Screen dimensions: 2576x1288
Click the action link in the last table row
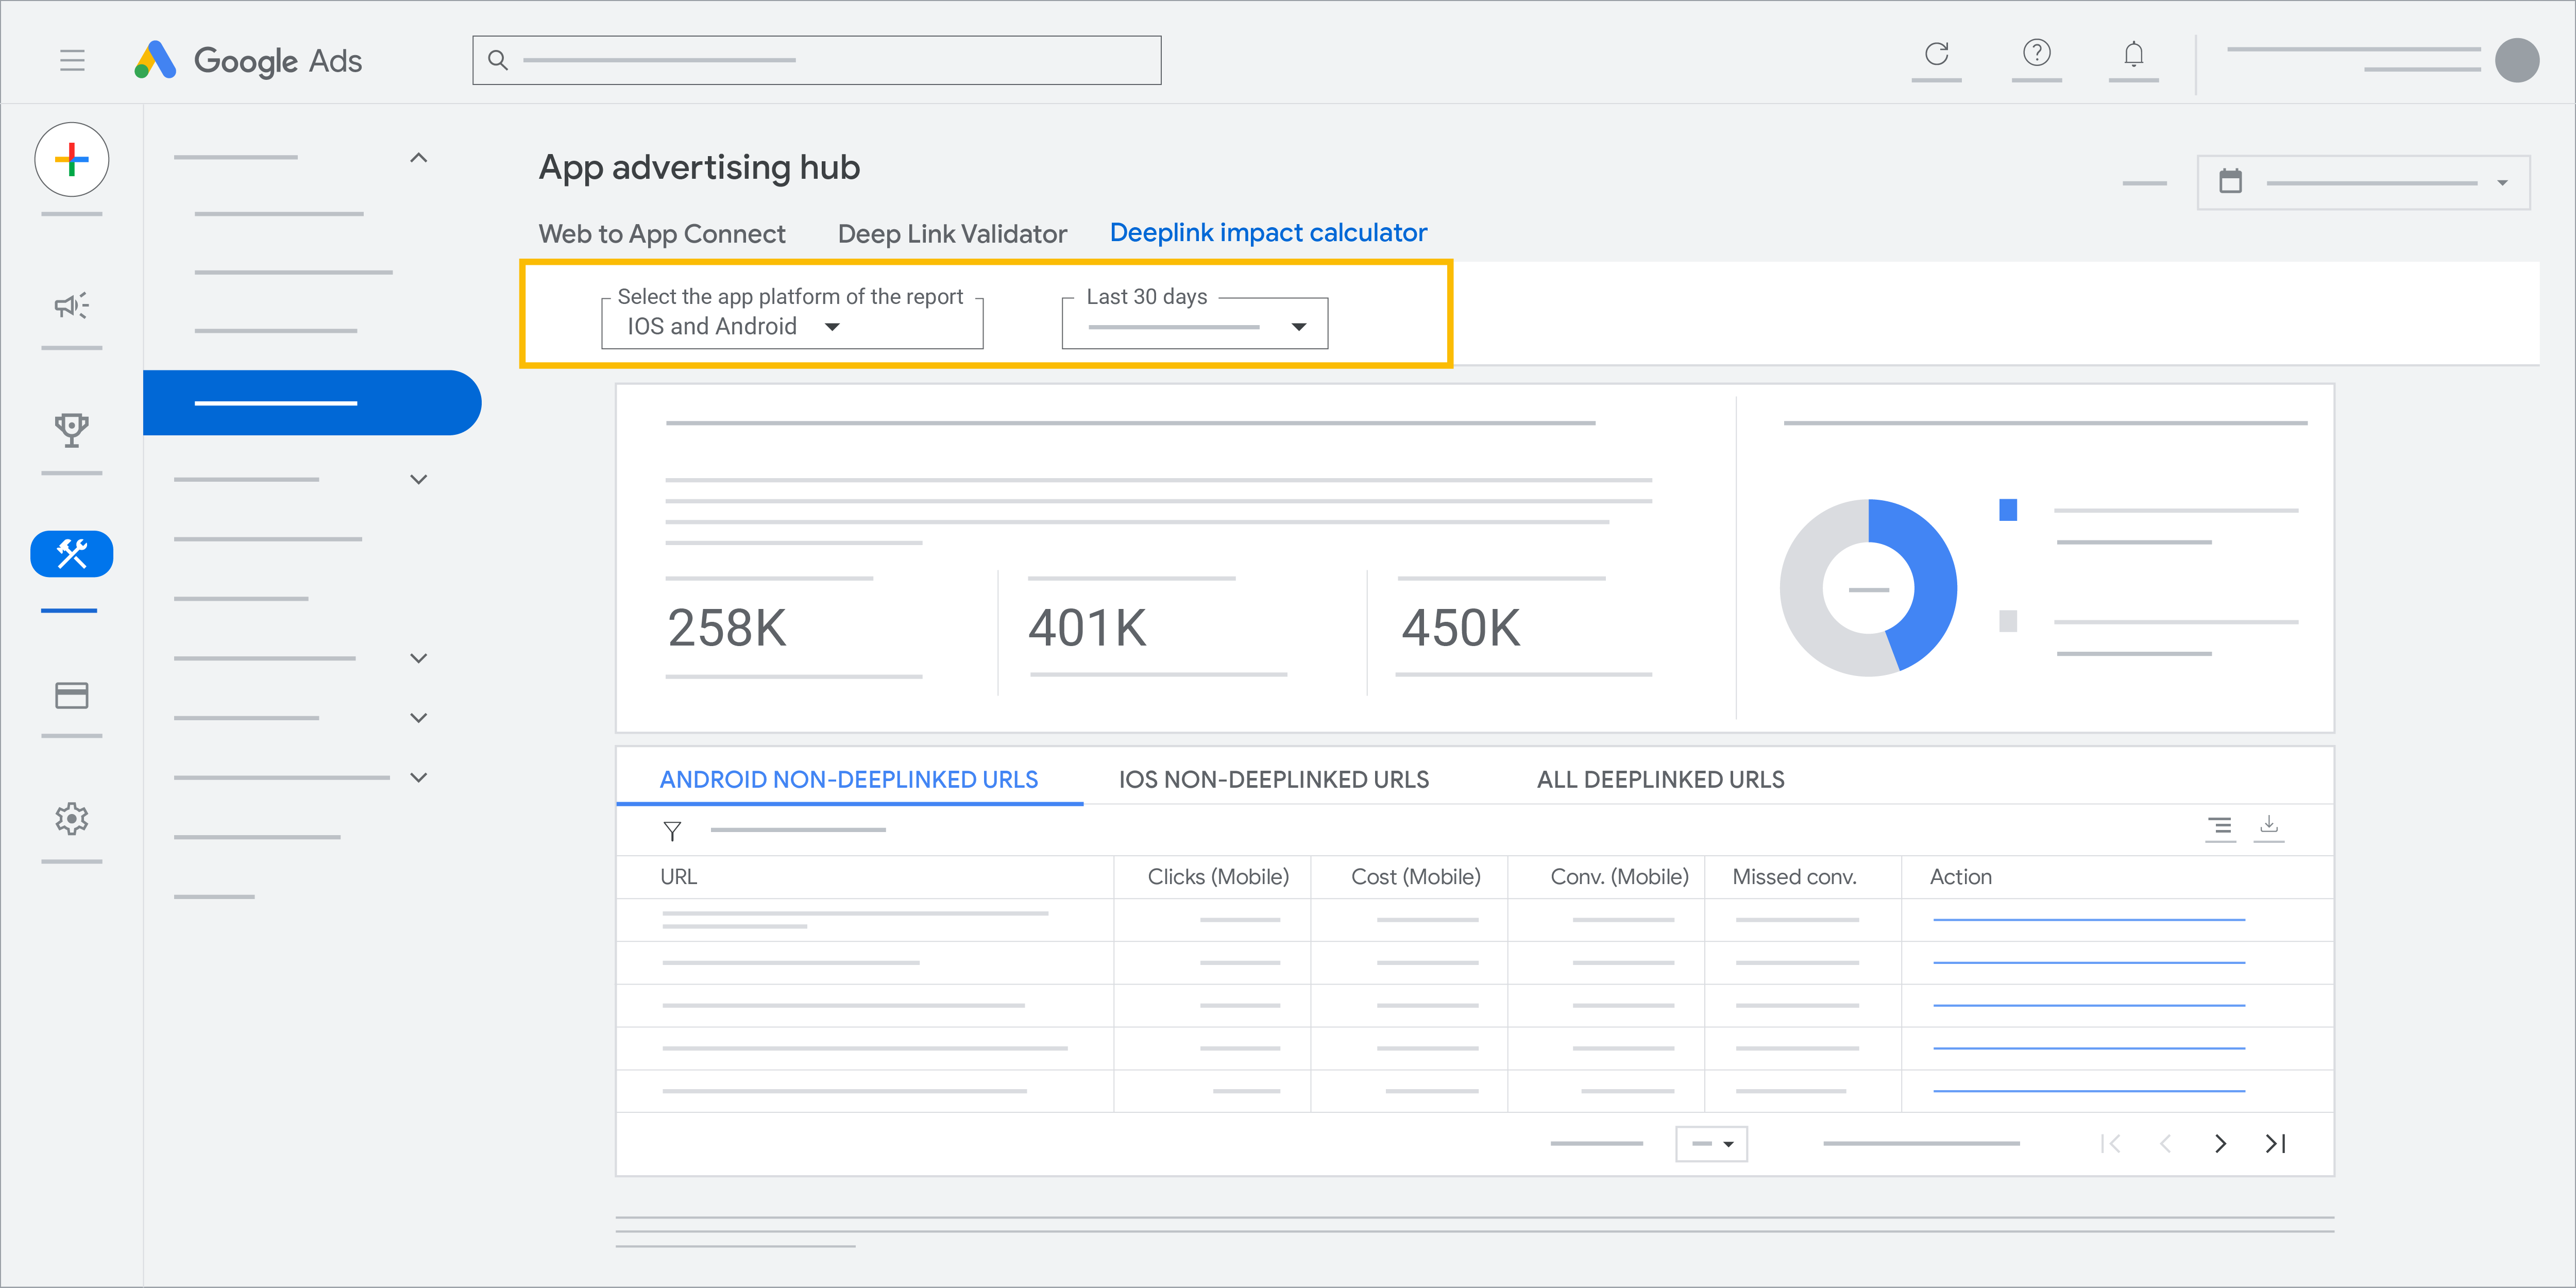pos(2088,1091)
